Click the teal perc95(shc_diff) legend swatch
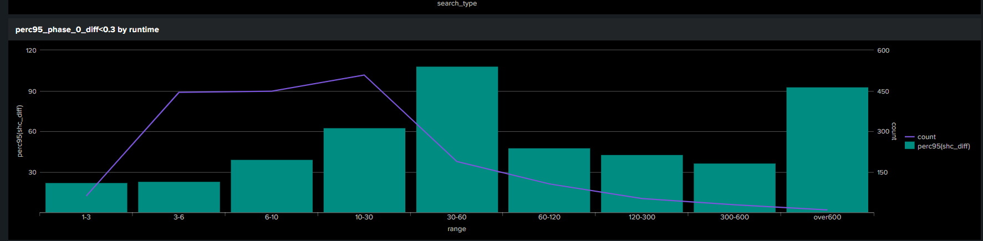Viewport: 983px width, 241px height. tap(909, 146)
